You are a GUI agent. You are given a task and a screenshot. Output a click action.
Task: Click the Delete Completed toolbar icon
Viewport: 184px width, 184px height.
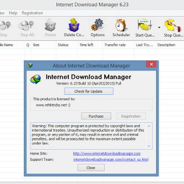(74, 25)
